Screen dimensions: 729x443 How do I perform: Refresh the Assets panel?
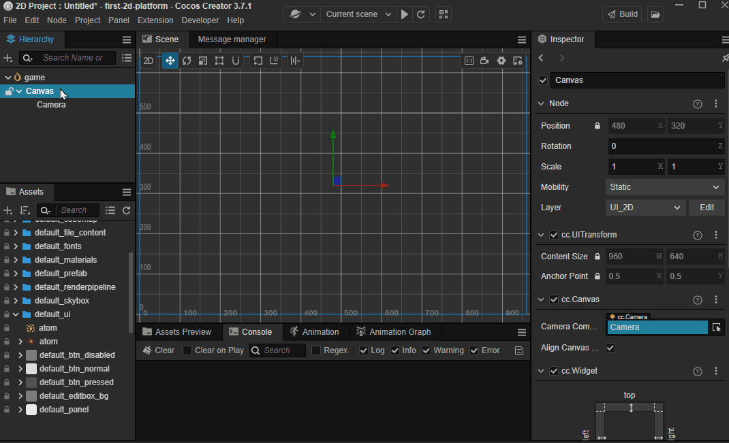(x=127, y=210)
